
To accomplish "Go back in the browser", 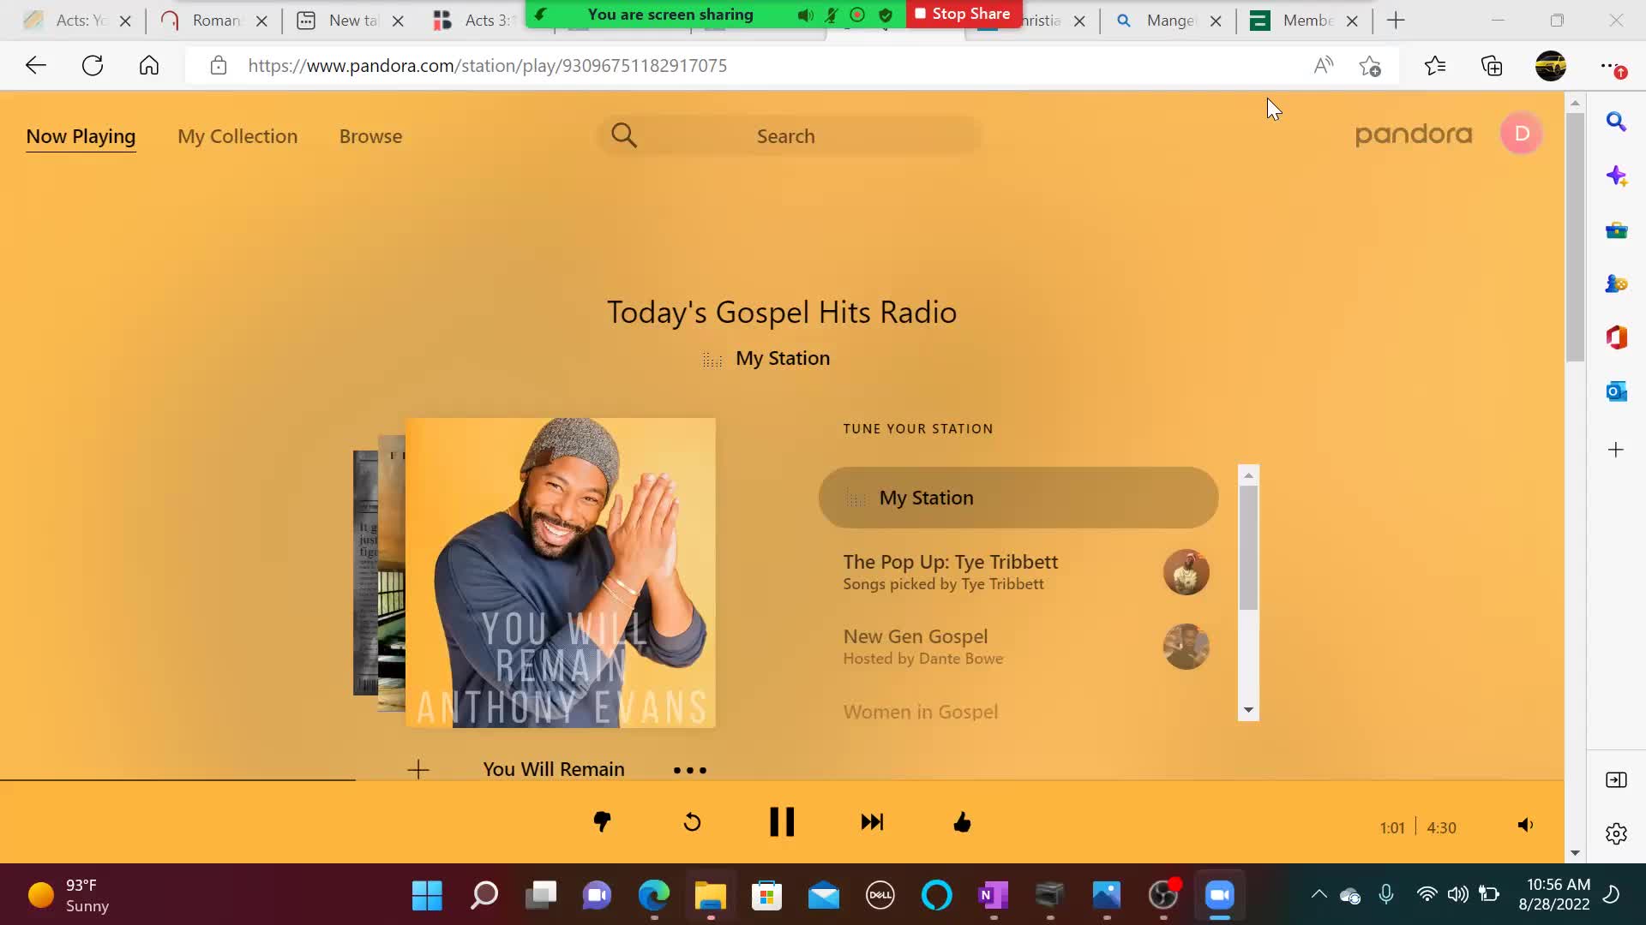I will (x=36, y=66).
